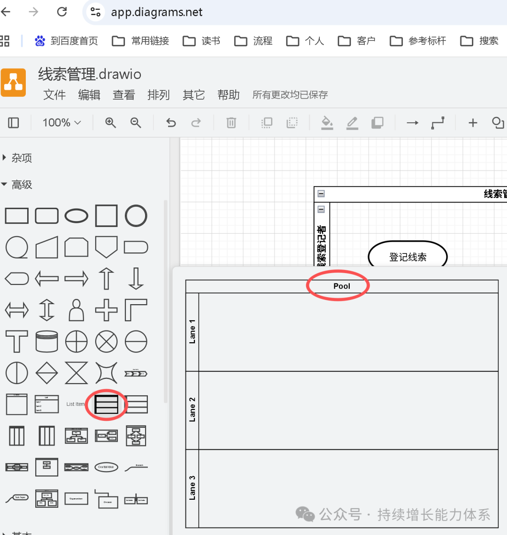Select the waypoints connector icon

438,123
